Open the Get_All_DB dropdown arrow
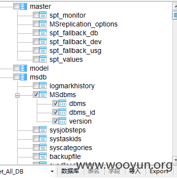 [52, 172]
